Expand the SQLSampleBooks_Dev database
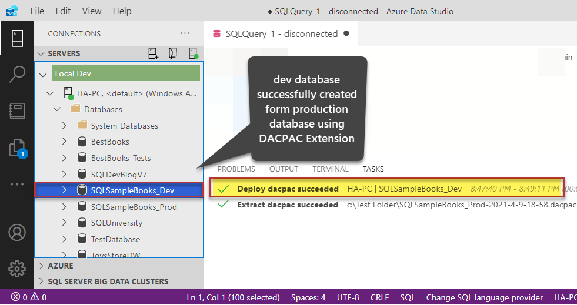 [64, 190]
